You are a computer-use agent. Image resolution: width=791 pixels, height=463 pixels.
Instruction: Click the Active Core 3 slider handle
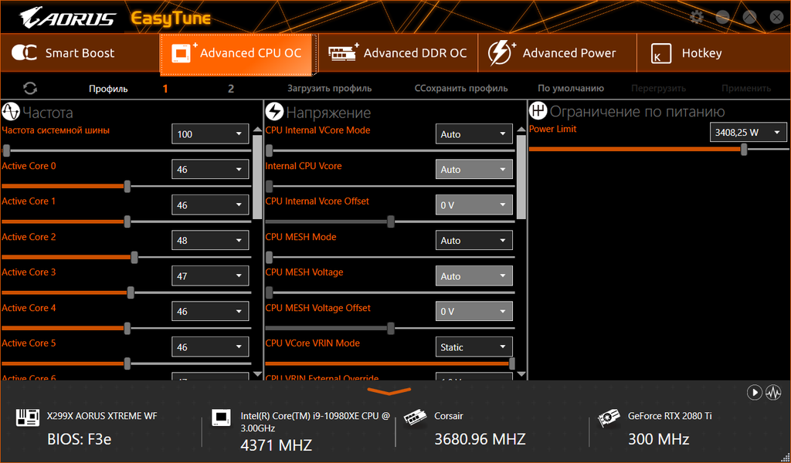[x=131, y=292]
